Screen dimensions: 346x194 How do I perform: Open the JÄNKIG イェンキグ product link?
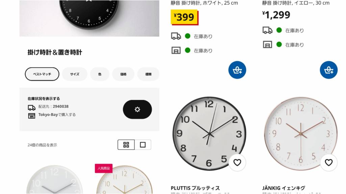point(283,188)
